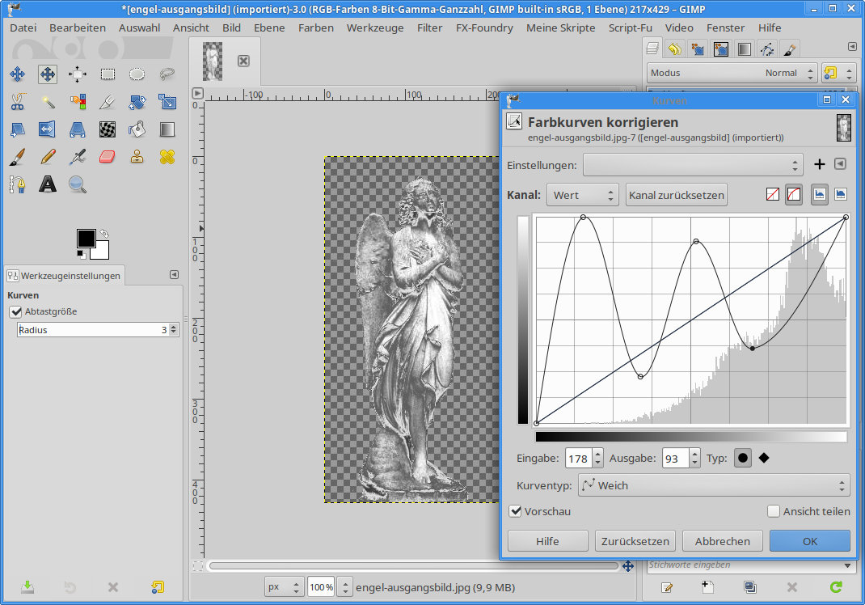This screenshot has height=605, width=865.
Task: Activate the Bucket Fill tool
Action: click(x=137, y=129)
